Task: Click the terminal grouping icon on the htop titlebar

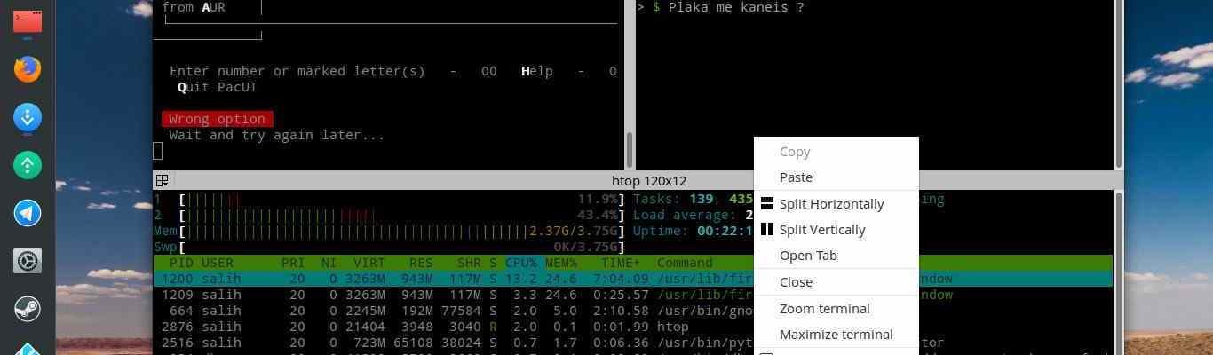Action: (x=163, y=180)
